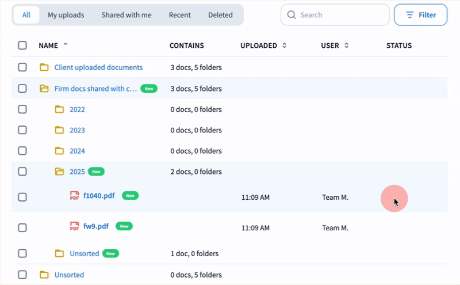Click the open folder icon for 2025

tap(59, 172)
